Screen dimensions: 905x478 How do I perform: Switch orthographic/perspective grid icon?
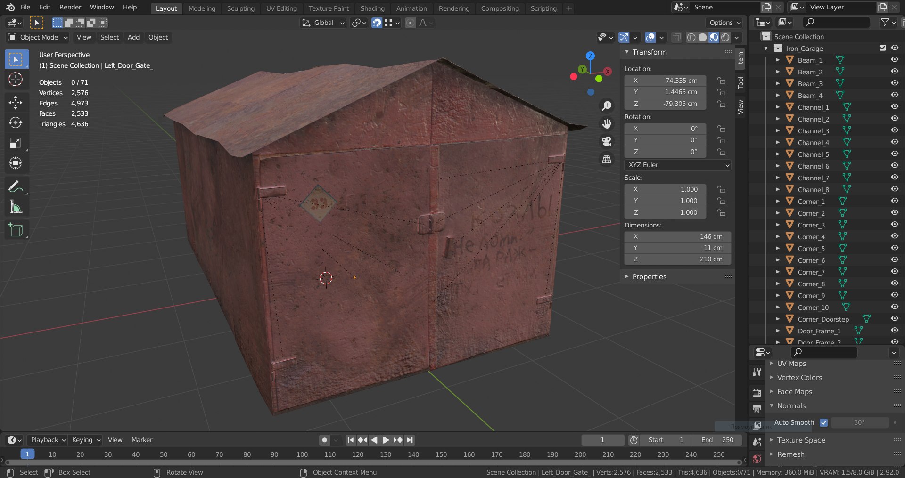point(607,160)
